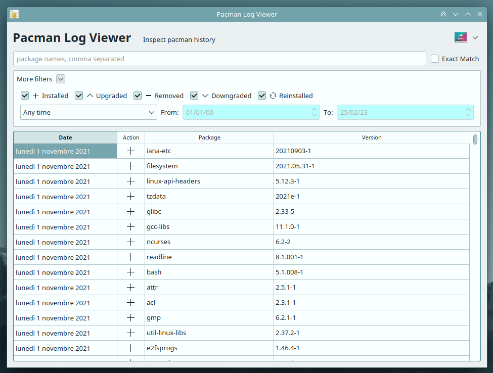Click version cell 20210903-1
This screenshot has width=493, height=373.
pos(372,151)
